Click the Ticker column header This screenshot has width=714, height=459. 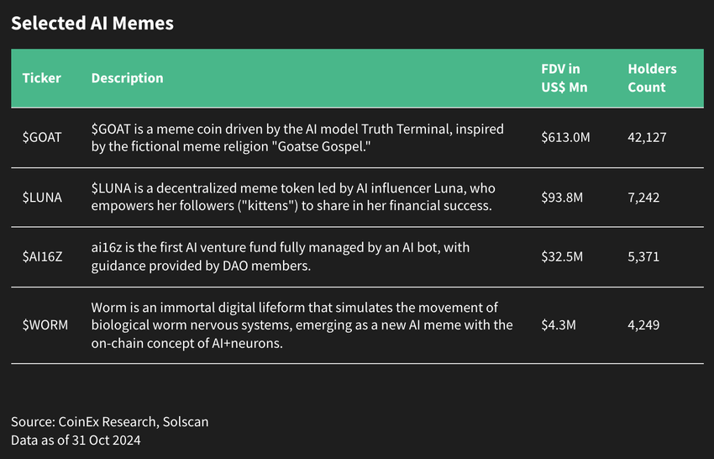[41, 78]
